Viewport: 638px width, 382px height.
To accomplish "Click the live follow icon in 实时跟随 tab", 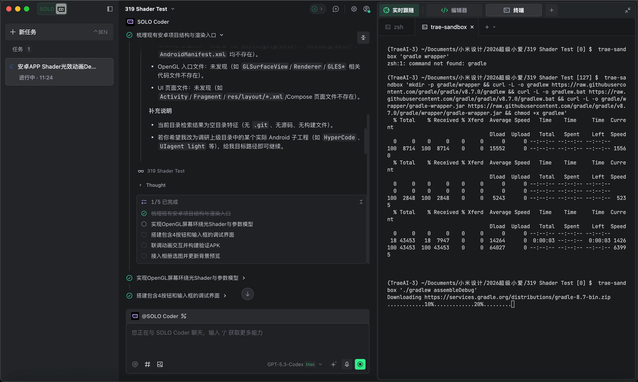I will (386, 10).
